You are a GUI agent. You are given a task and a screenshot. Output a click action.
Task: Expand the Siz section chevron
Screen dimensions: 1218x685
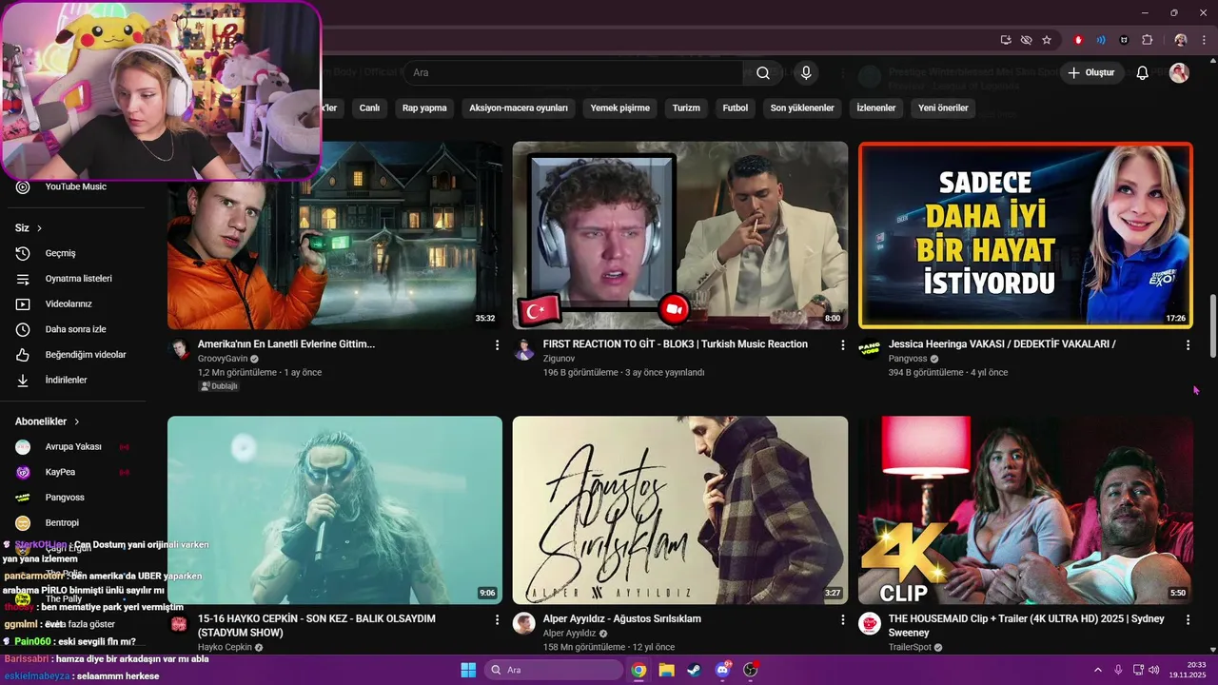pyautogui.click(x=39, y=228)
